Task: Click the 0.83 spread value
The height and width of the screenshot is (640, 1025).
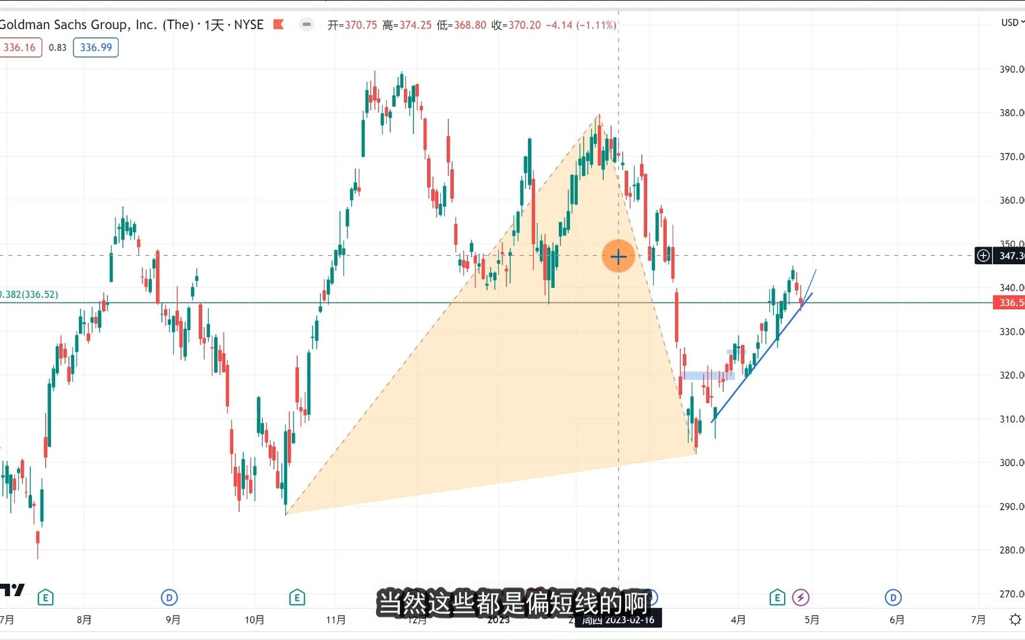Action: tap(58, 47)
